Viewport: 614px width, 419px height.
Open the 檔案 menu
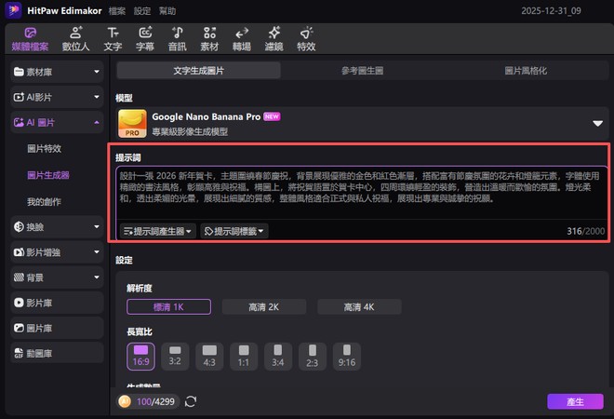(117, 11)
